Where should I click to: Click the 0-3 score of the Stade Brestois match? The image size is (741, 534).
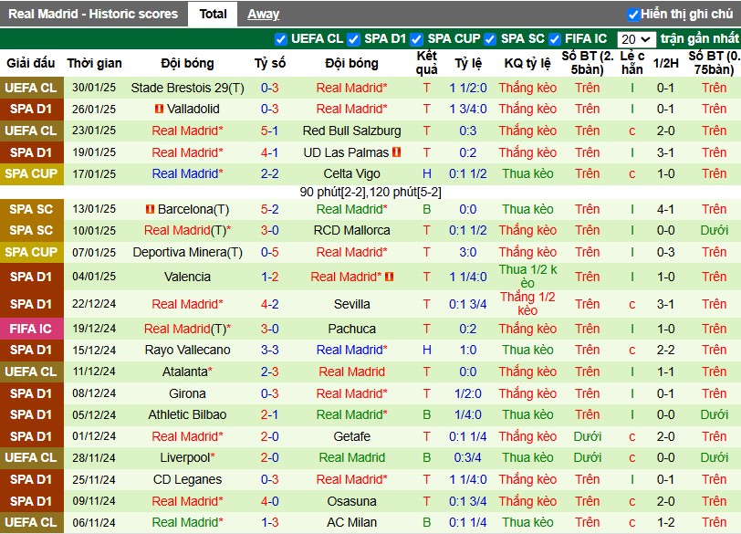pyautogui.click(x=270, y=88)
